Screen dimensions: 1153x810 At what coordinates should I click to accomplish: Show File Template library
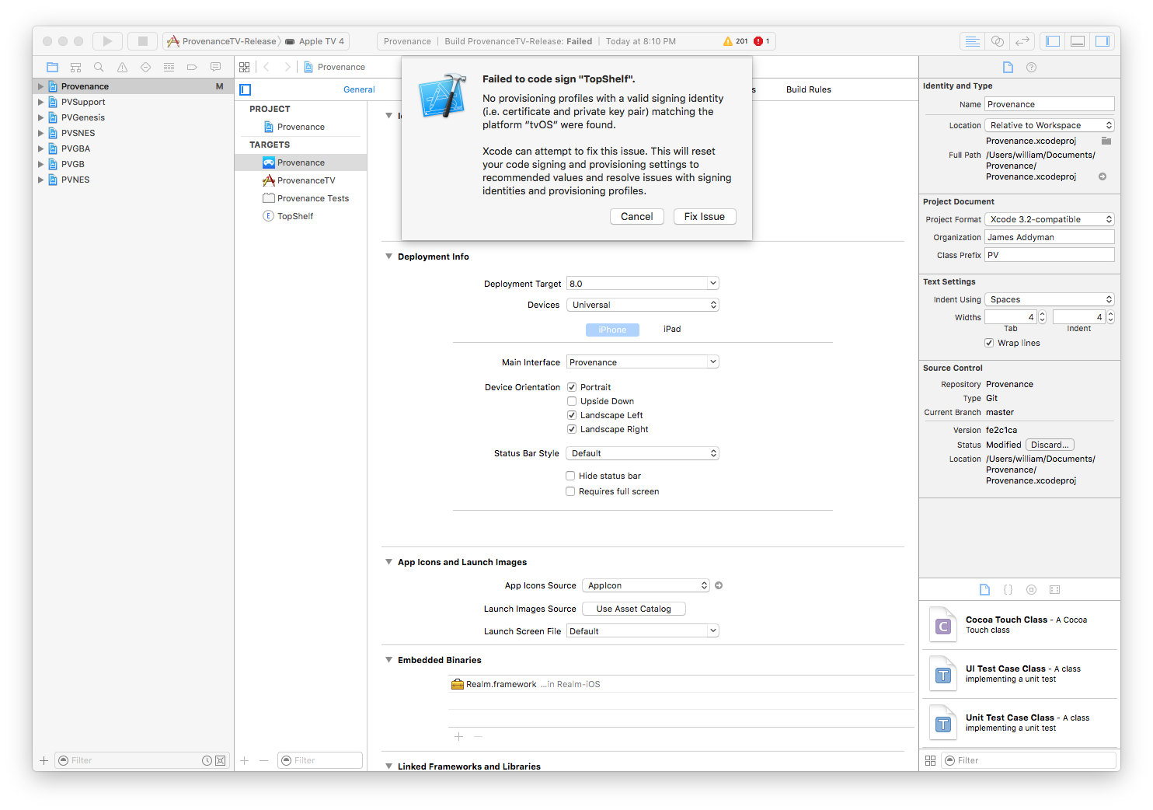(984, 589)
